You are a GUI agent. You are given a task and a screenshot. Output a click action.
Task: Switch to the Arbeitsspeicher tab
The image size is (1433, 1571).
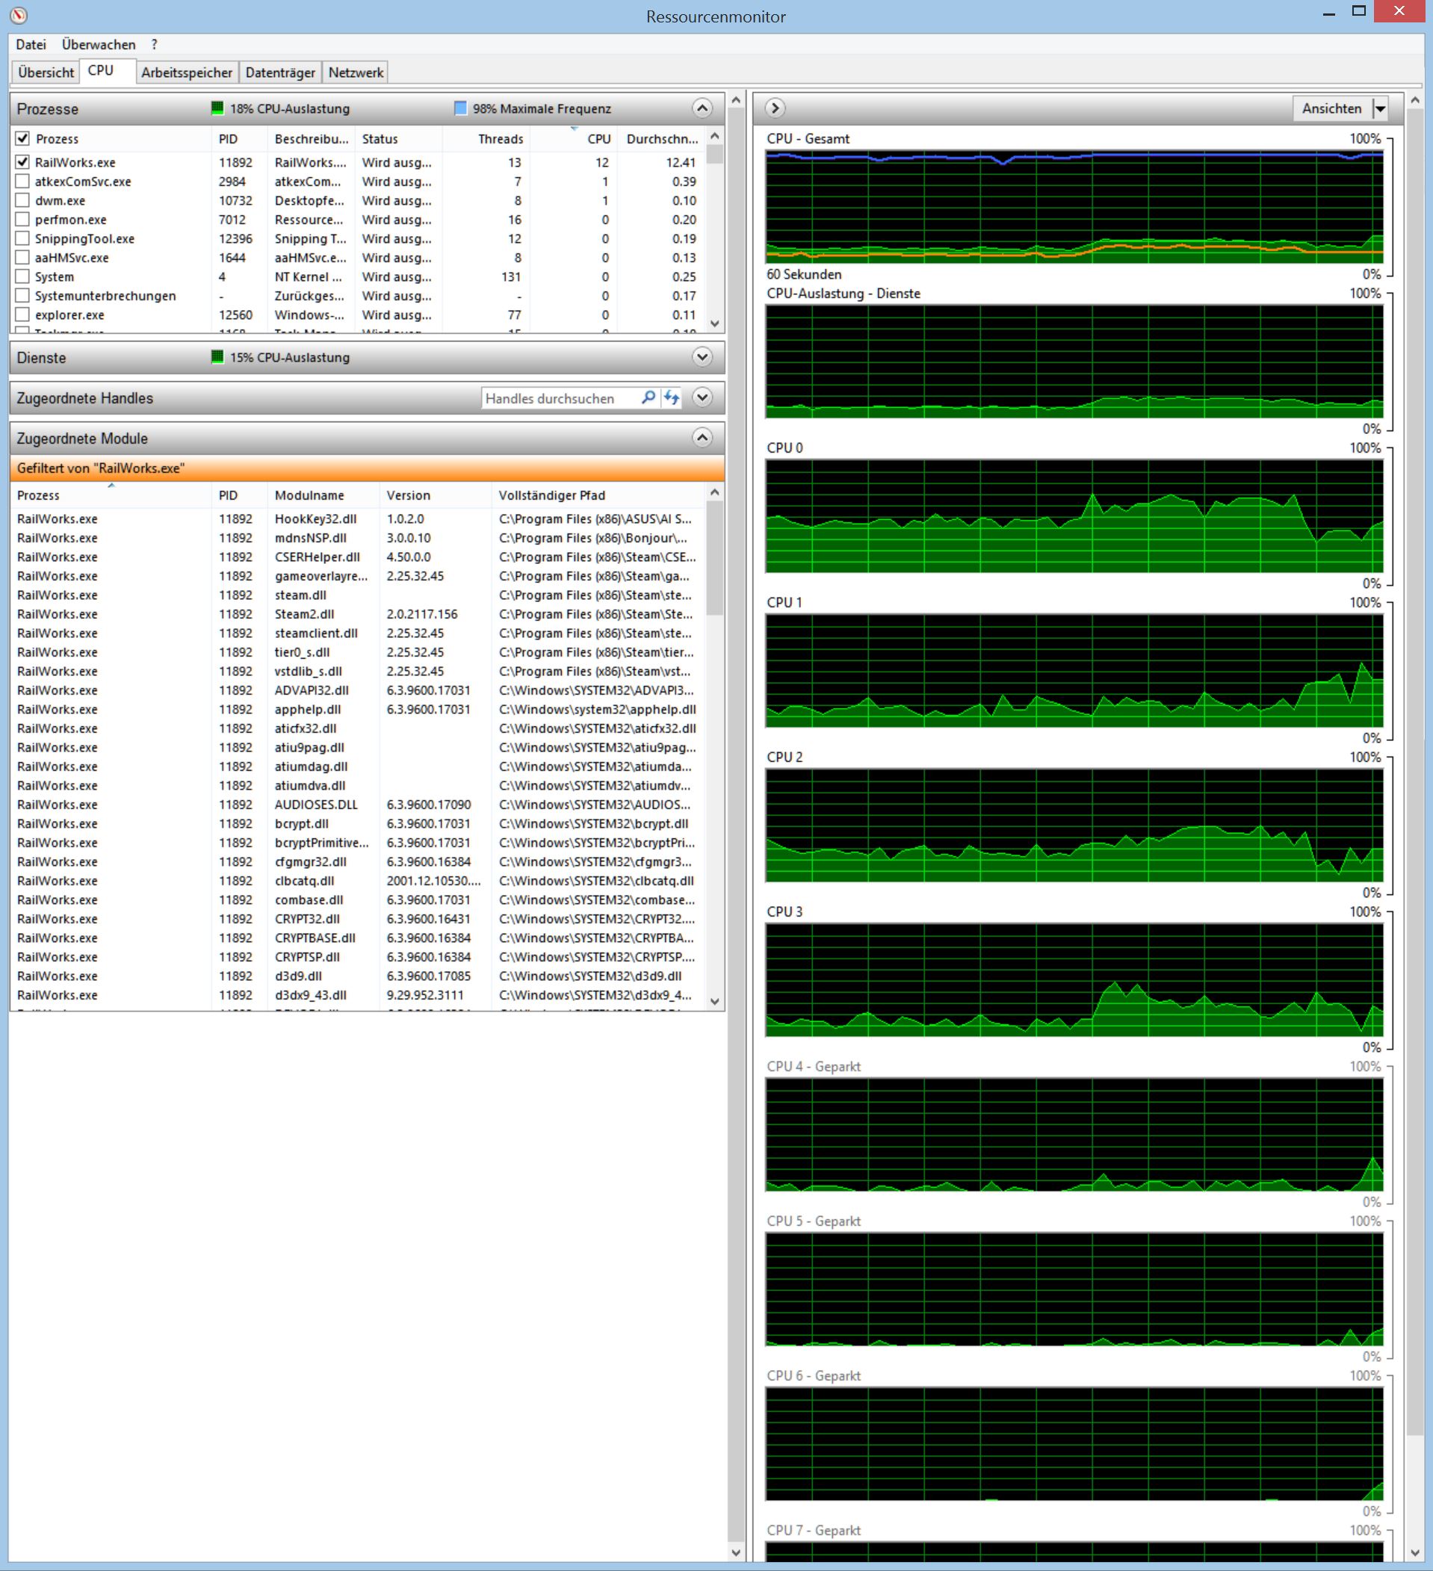point(187,72)
